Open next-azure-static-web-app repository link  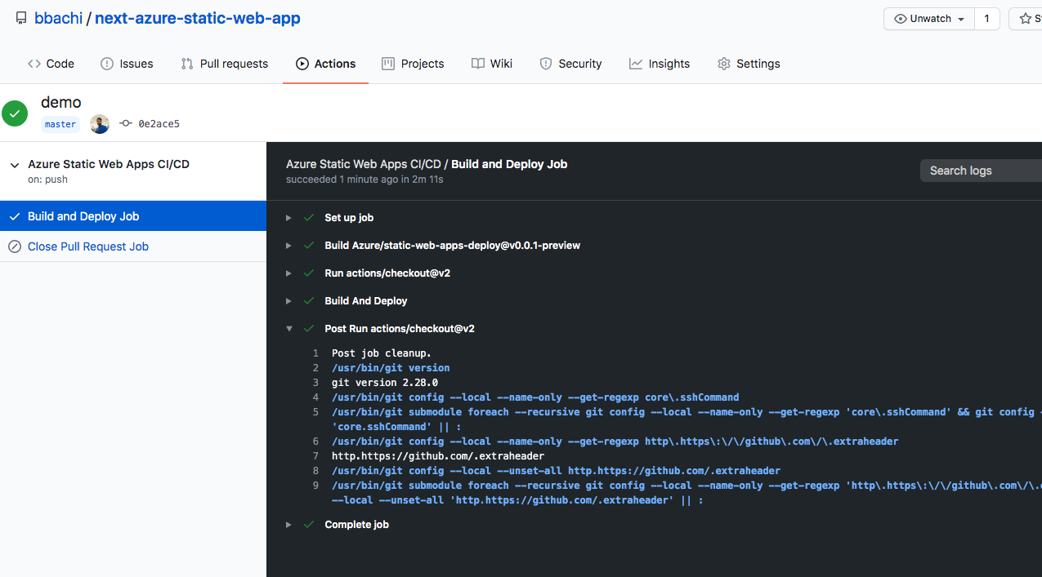coord(198,18)
